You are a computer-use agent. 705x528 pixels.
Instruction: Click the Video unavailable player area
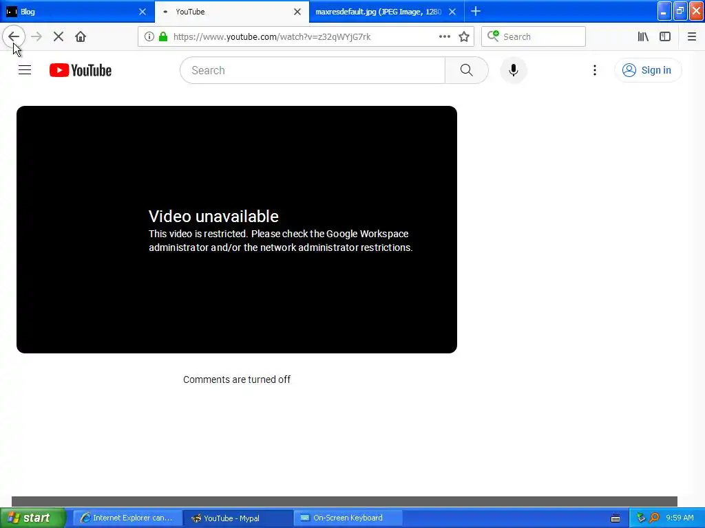(237, 230)
